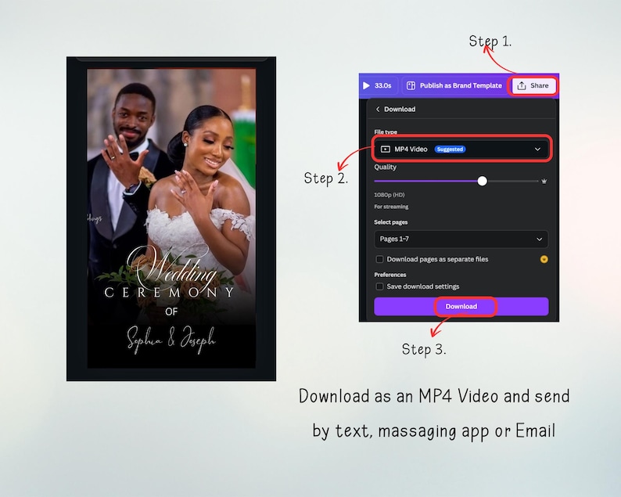Click the Select pages label
The width and height of the screenshot is (621, 497).
click(391, 222)
